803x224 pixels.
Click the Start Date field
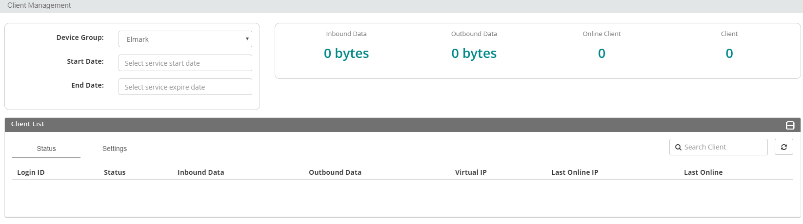[185, 63]
